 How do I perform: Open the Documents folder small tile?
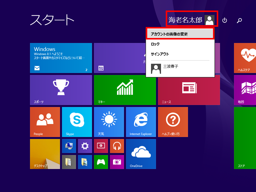69,162
